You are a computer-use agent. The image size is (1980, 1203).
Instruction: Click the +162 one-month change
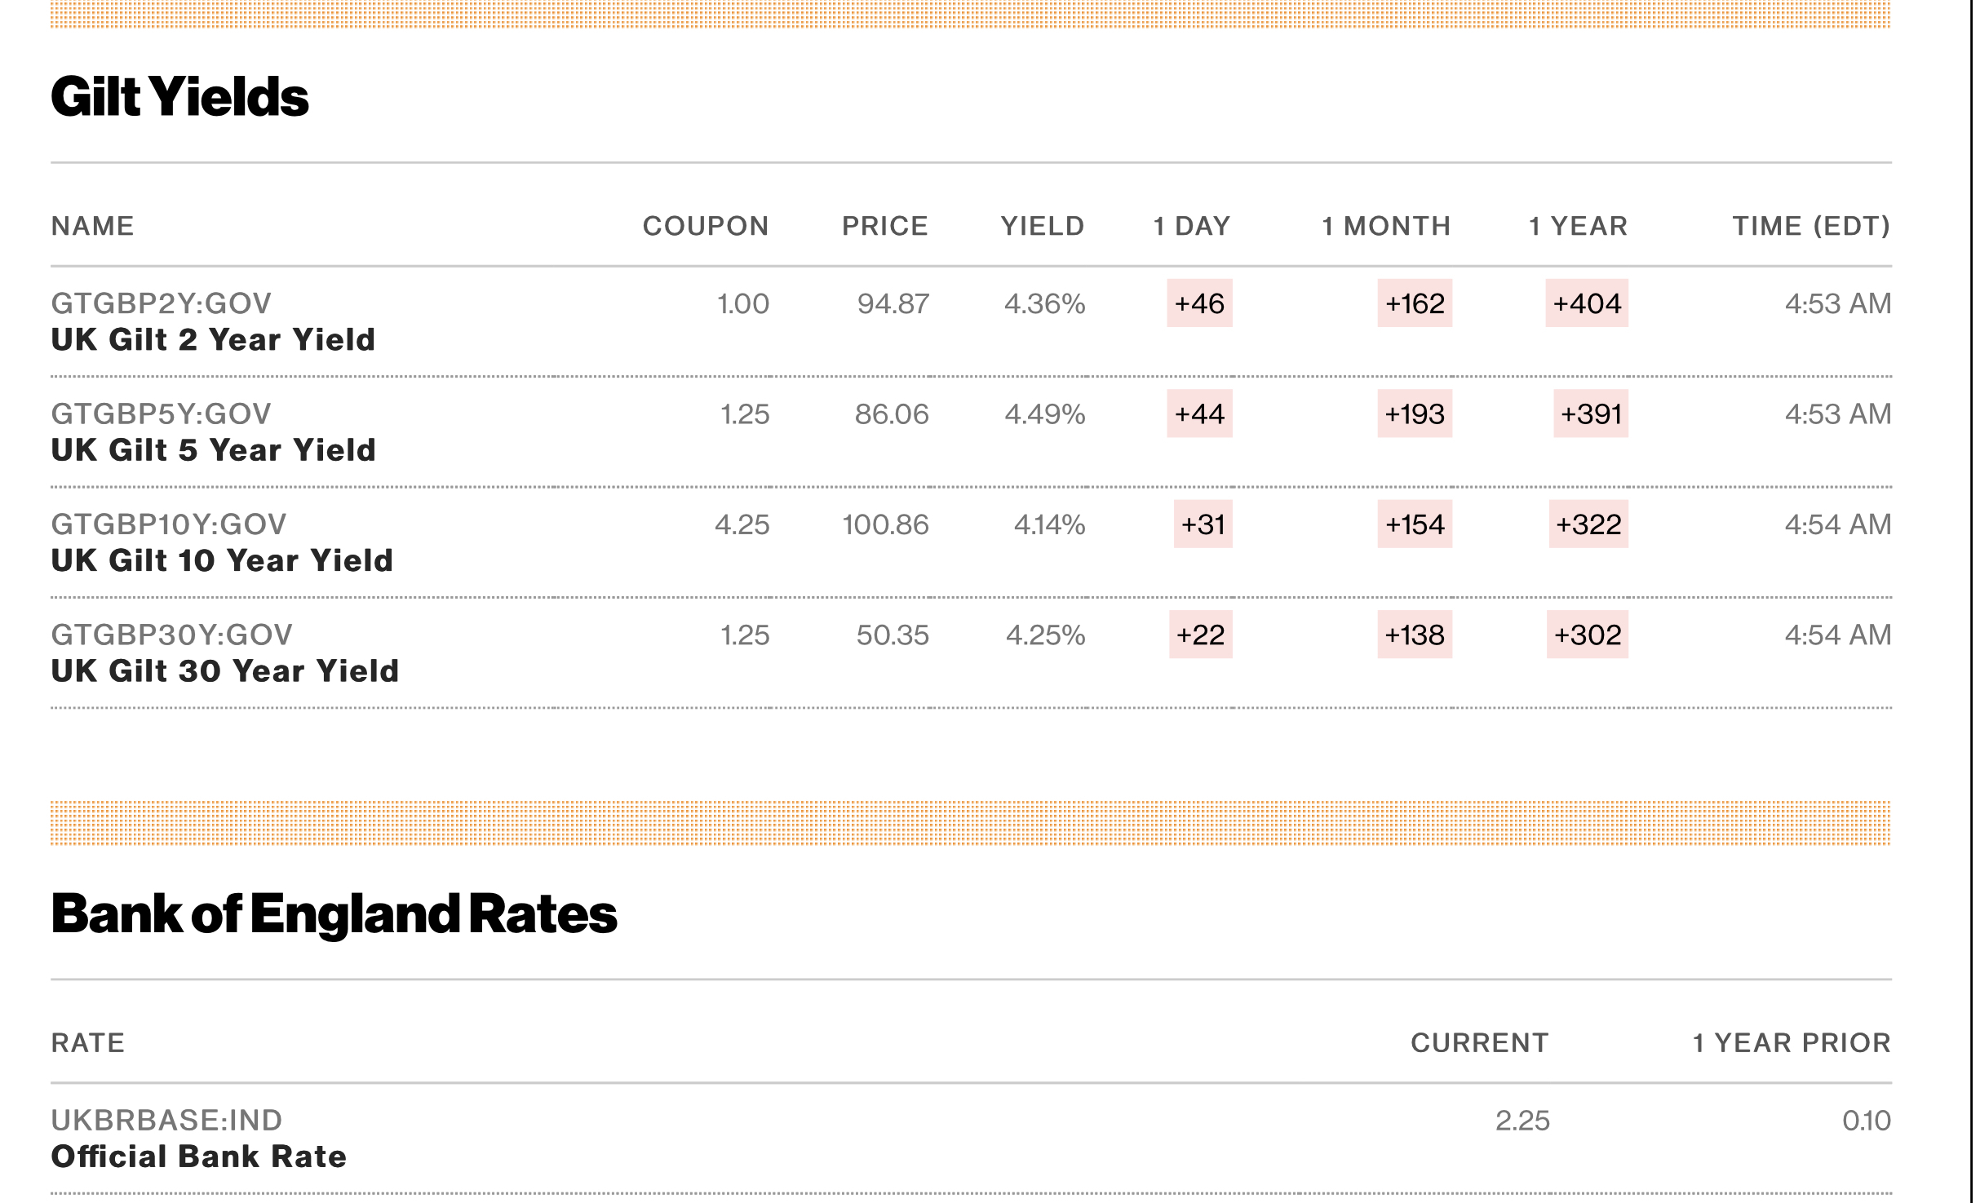[x=1415, y=303]
